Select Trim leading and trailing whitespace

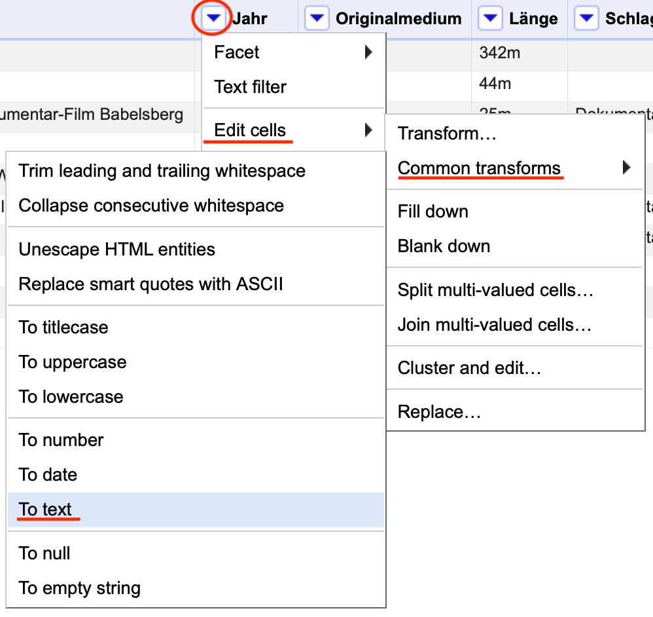tap(162, 171)
